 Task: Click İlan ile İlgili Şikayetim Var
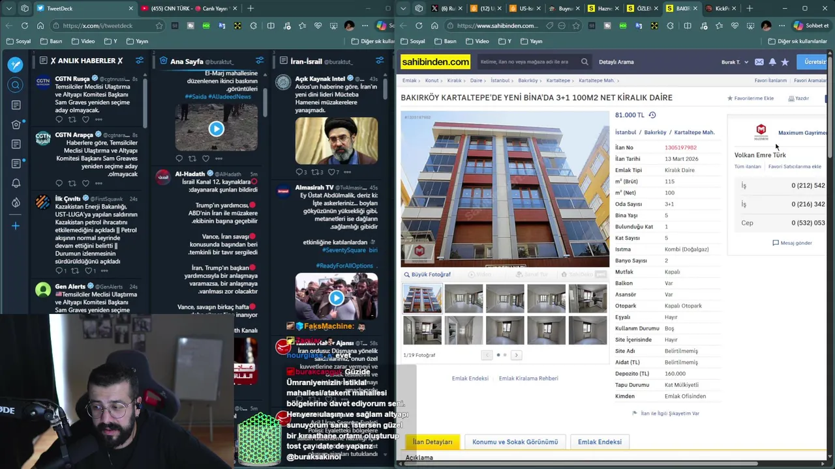coord(665,414)
